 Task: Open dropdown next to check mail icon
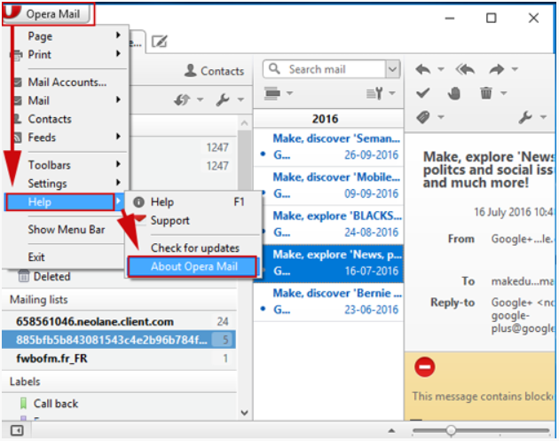click(x=201, y=99)
